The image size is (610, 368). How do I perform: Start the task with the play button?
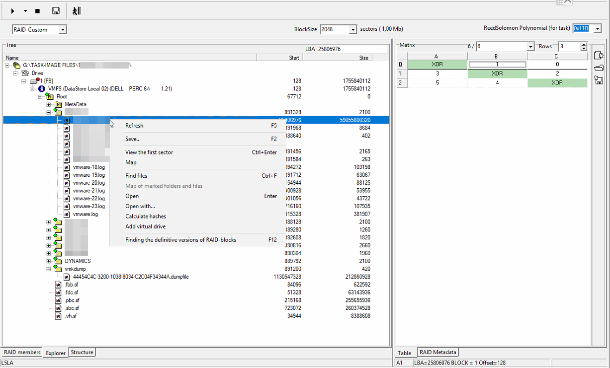[x=13, y=11]
